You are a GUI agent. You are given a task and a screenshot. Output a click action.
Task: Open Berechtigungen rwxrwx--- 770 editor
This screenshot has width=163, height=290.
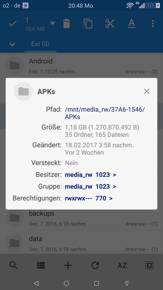[89, 198]
